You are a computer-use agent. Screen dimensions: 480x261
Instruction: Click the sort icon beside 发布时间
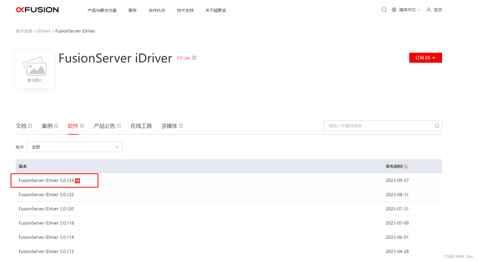[406, 167]
